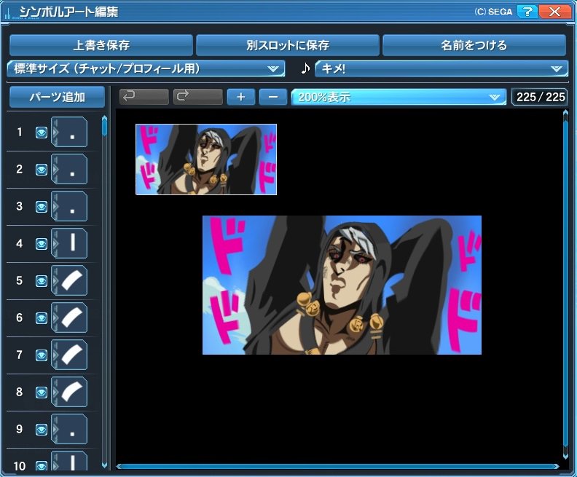Select part 8 curved stroke thumbnail
The image size is (577, 477).
[69, 392]
